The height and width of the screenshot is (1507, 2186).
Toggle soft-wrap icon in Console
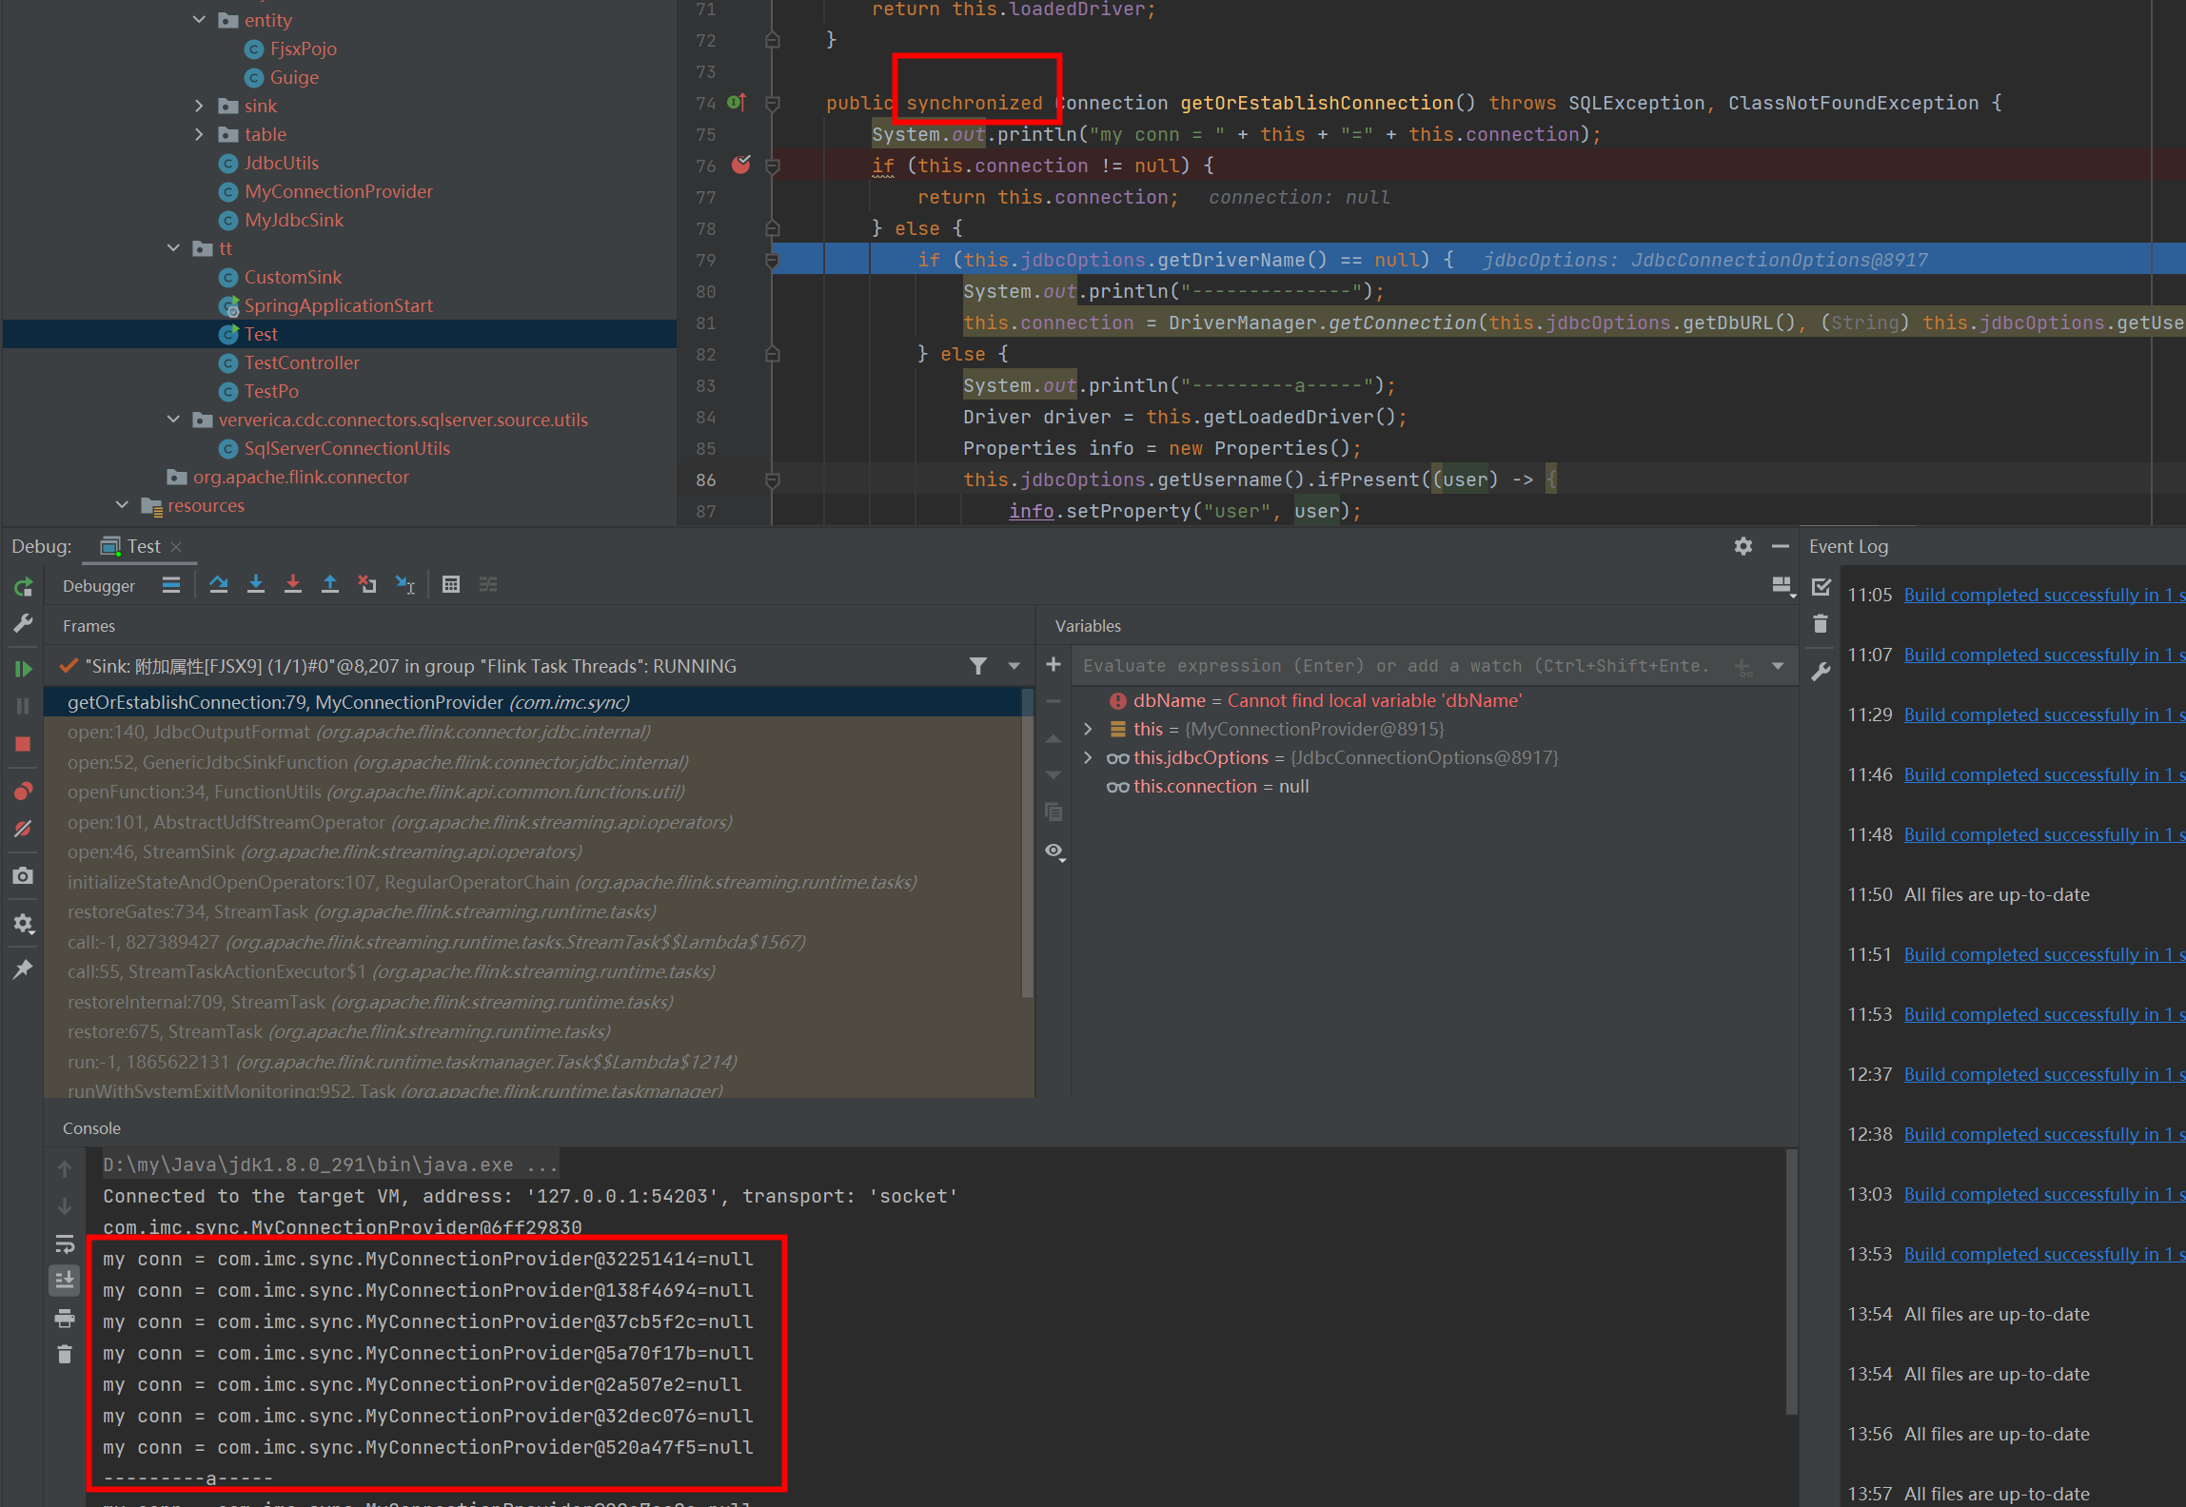tap(65, 1243)
